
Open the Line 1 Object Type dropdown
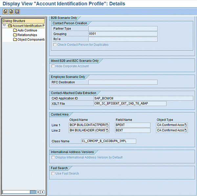[x=186, y=125]
